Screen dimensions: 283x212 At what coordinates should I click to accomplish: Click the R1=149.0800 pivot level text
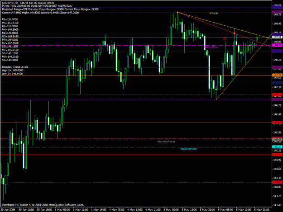[10, 33]
